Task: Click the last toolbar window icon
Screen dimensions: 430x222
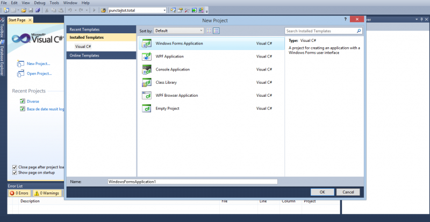Action: pos(201,10)
